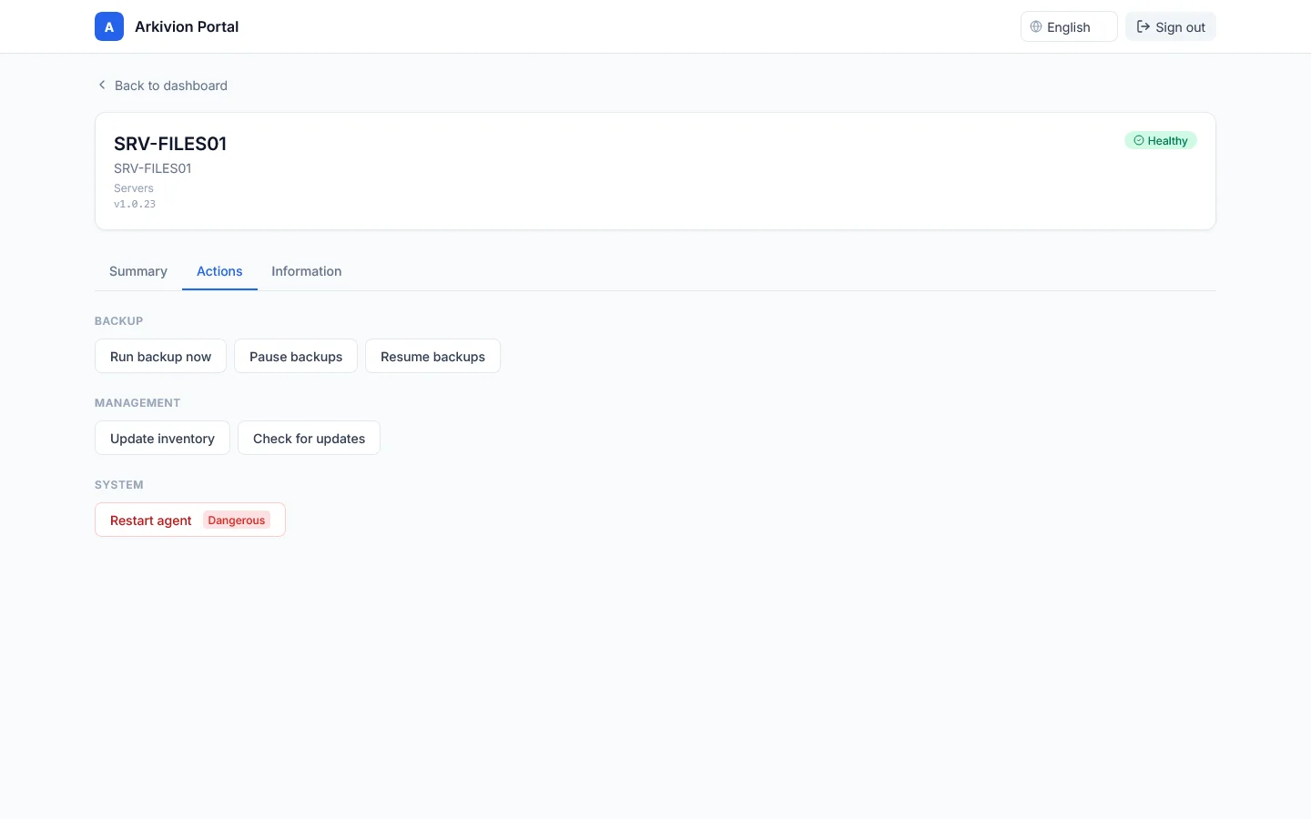Click the Update inventory button
The image size is (1311, 819).
click(x=162, y=438)
